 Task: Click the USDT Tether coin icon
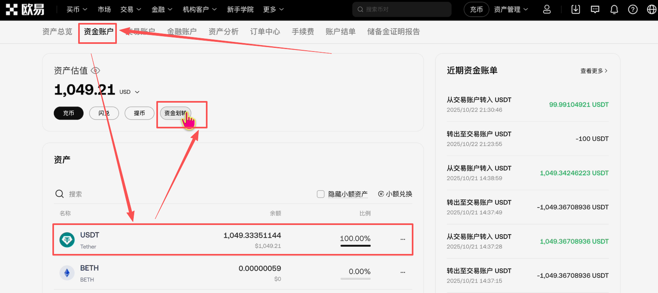coord(67,240)
